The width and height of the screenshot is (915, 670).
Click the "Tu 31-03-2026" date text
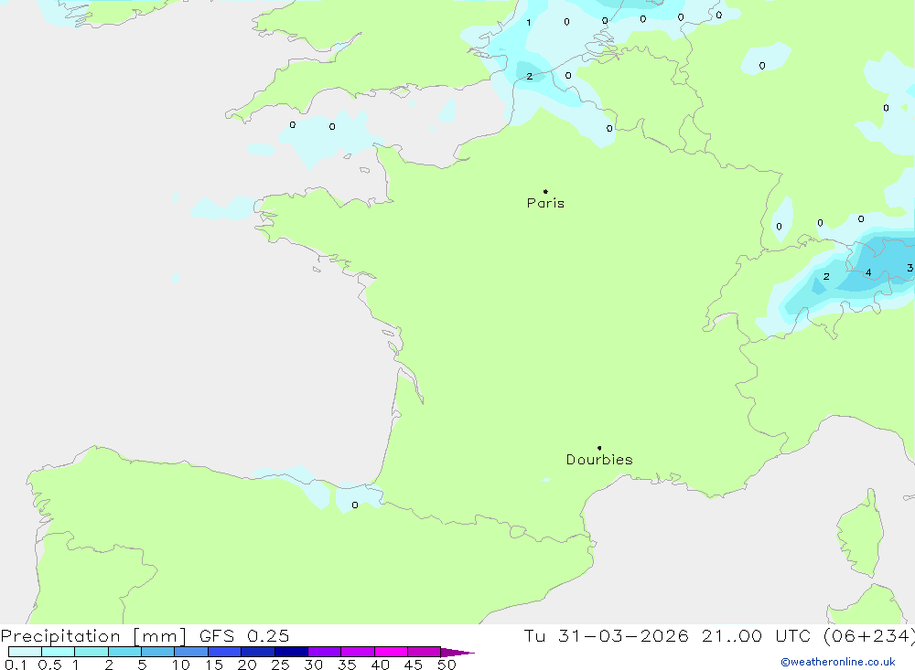click(606, 635)
